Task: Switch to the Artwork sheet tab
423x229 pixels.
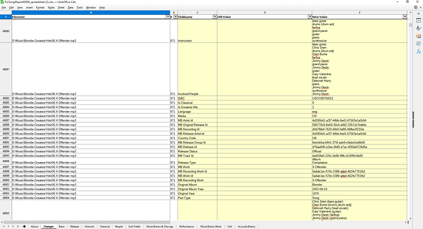Action: click(x=90, y=227)
